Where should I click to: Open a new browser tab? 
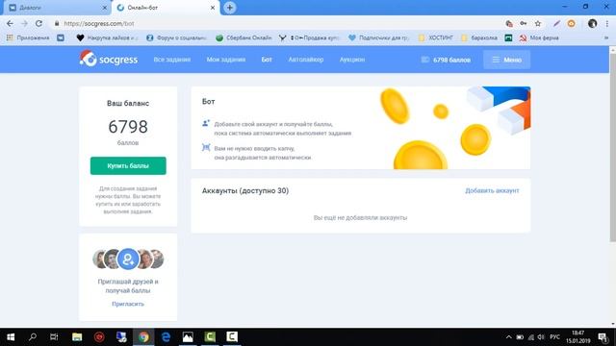tap(230, 8)
